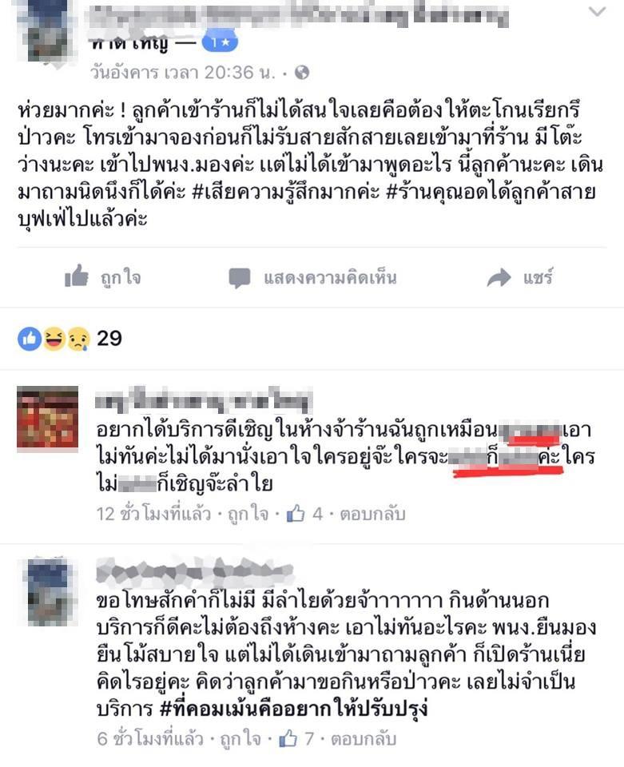Select แสดงความคิดเห็น to write a comment
This screenshot has width=624, height=767.
(330, 278)
